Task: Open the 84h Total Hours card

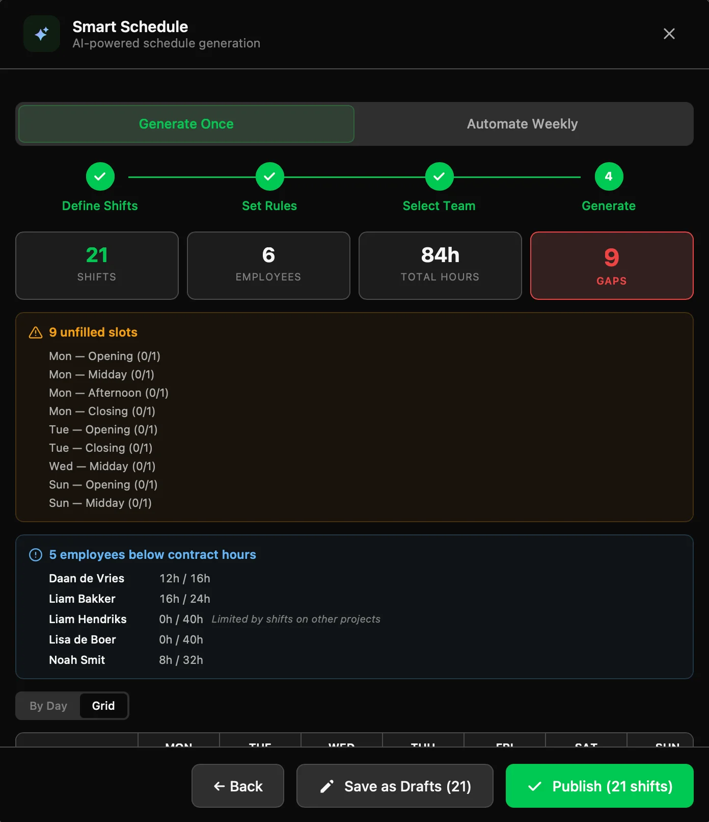Action: 440,266
